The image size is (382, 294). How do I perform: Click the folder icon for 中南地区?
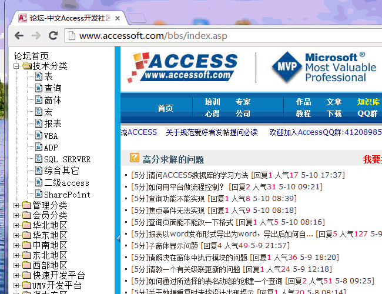point(27,245)
